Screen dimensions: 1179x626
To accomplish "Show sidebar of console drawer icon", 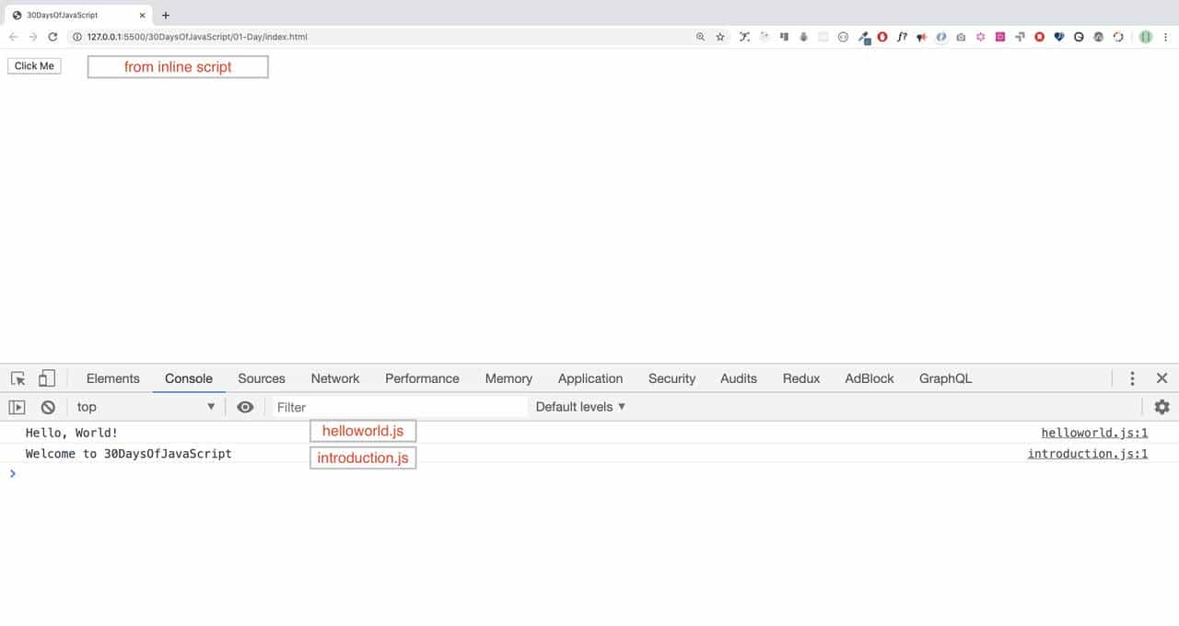I will pos(17,407).
